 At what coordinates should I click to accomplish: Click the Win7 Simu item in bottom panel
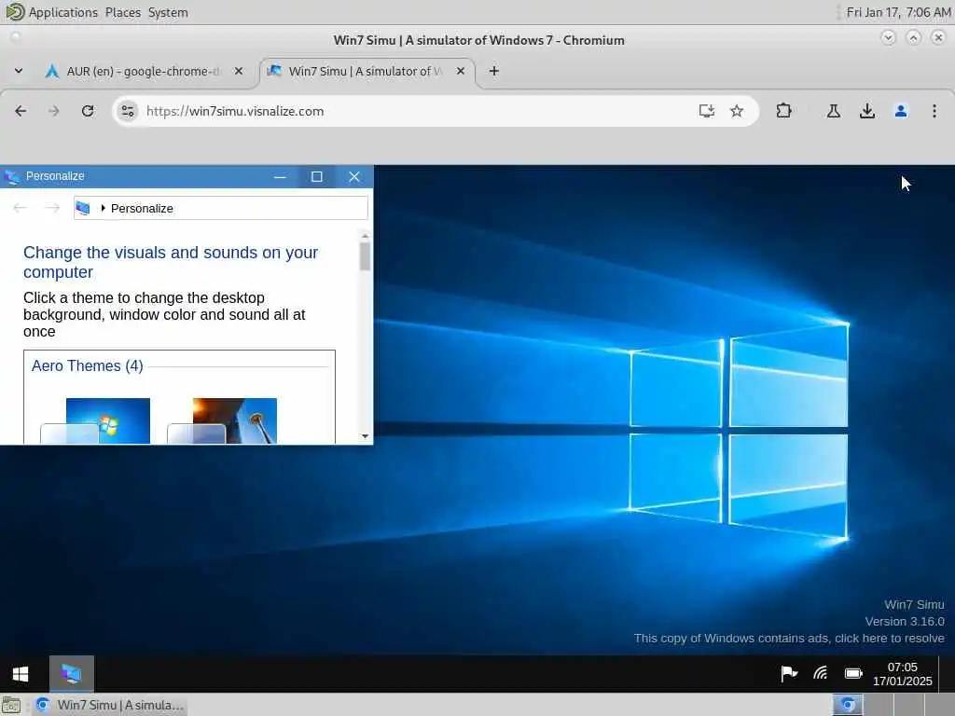click(110, 705)
